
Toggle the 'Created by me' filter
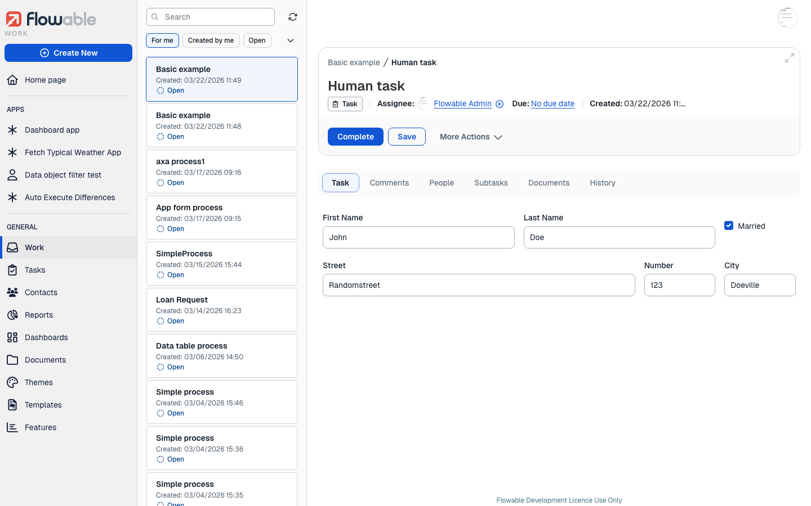pyautogui.click(x=211, y=40)
